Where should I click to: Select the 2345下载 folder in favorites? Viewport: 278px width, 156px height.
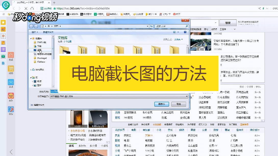click(40, 42)
